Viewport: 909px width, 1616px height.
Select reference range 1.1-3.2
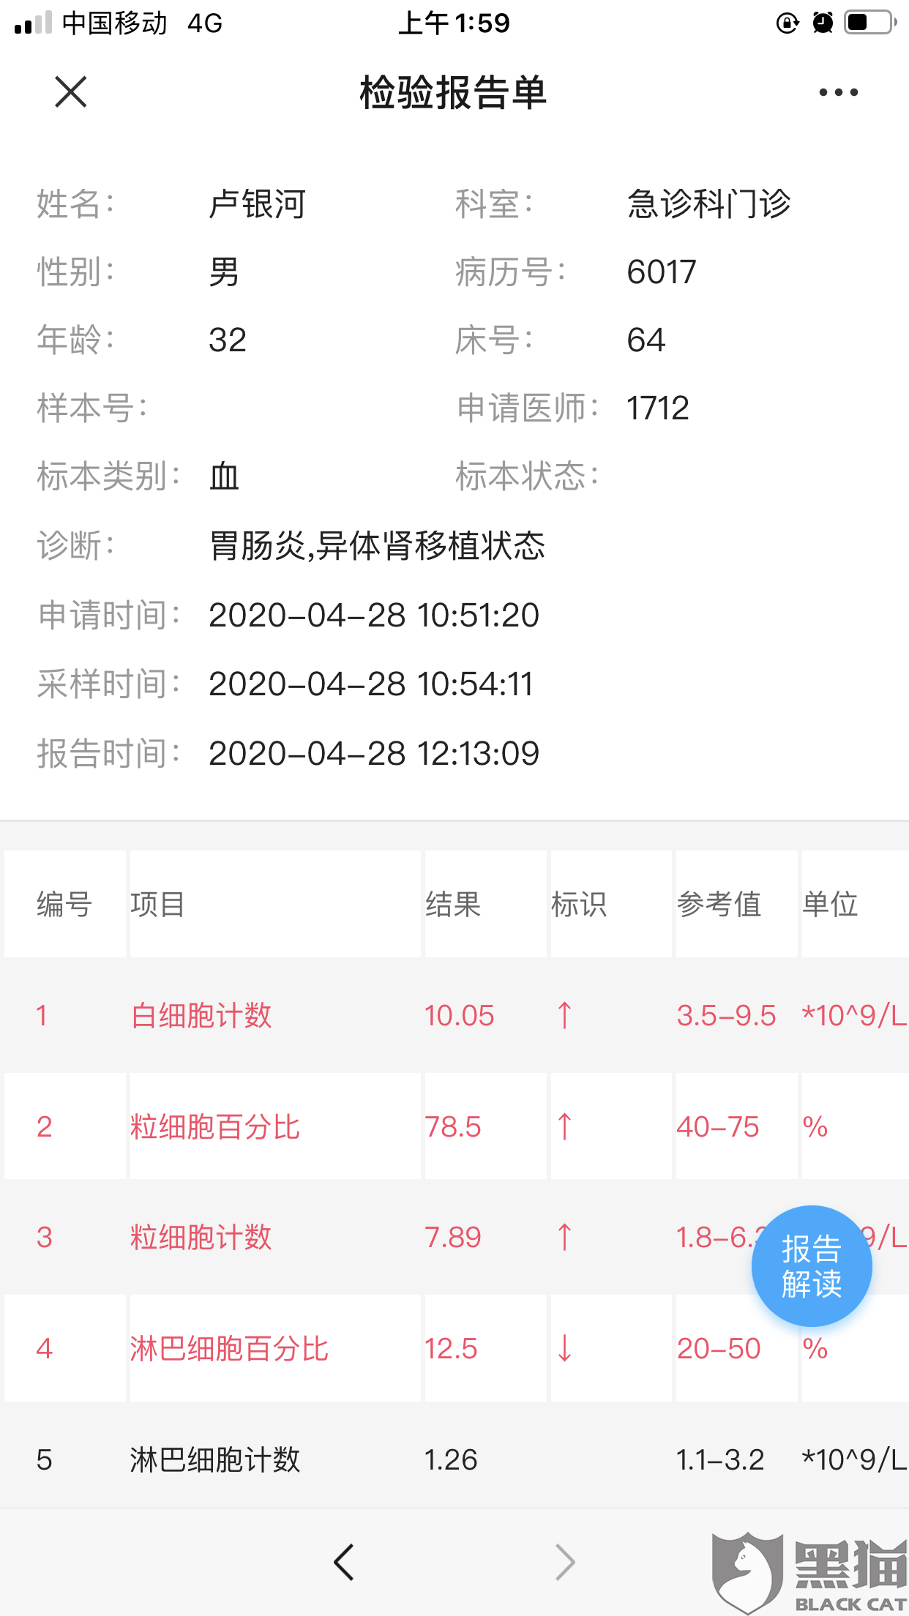tap(720, 1460)
